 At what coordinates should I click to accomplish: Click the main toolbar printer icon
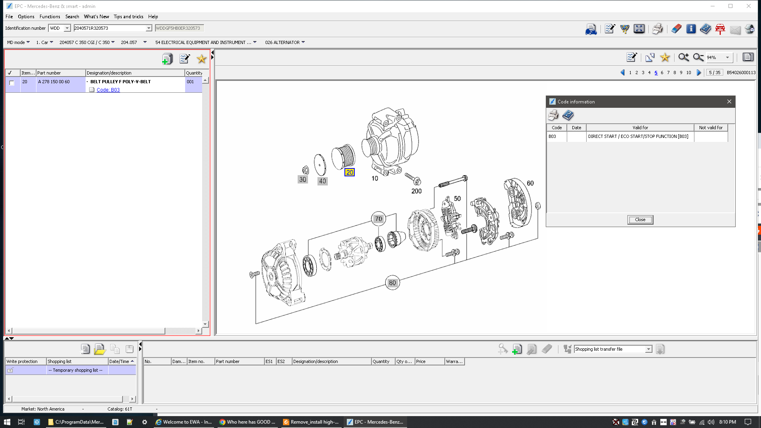658,29
